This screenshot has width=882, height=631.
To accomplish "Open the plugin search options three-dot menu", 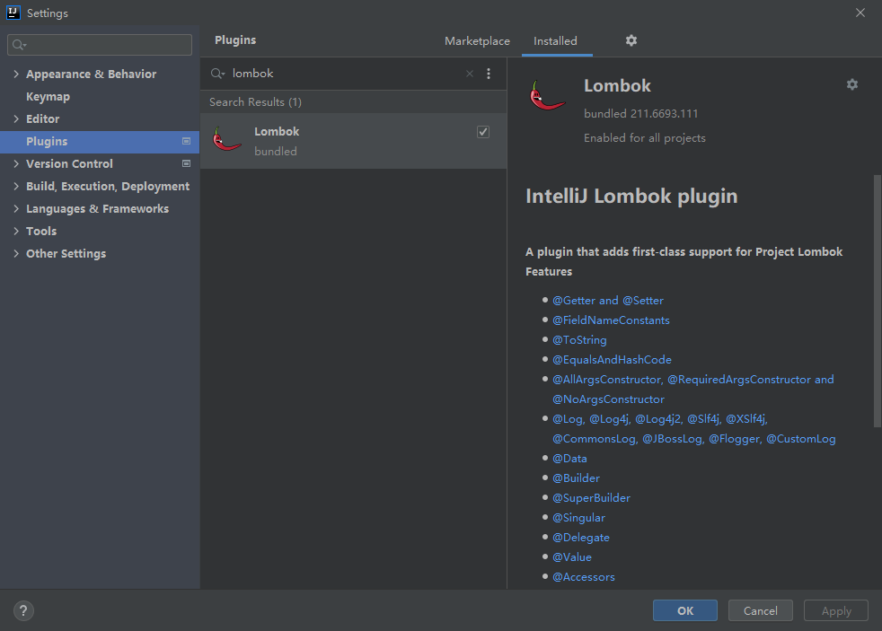I will [489, 74].
